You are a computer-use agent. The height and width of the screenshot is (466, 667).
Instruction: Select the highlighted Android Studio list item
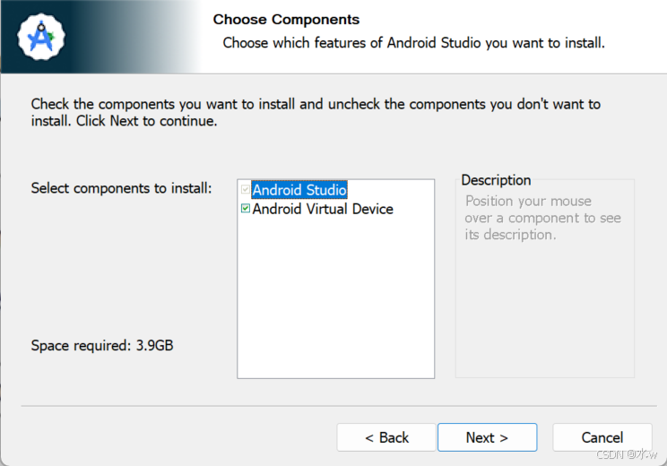pos(299,190)
